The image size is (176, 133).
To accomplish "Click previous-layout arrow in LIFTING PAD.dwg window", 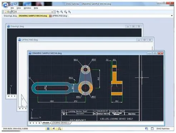I will (x=23, y=108).
